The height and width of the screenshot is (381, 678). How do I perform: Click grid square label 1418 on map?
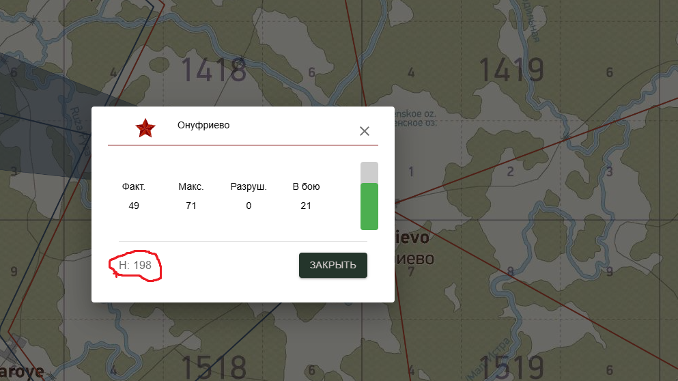(214, 70)
